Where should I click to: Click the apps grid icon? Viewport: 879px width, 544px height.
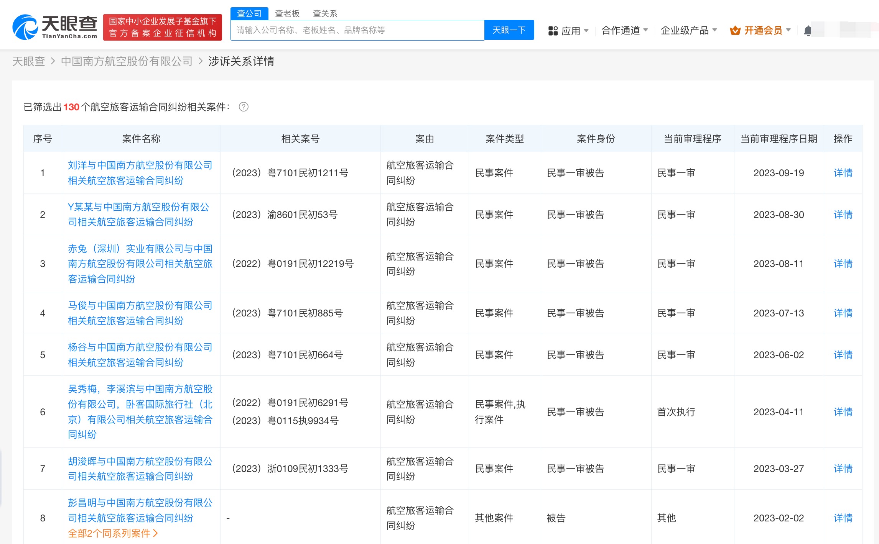[x=553, y=31]
